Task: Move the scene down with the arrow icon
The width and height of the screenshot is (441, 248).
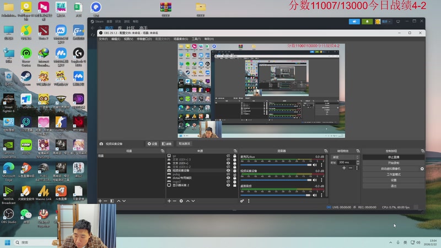Action: click(x=124, y=201)
